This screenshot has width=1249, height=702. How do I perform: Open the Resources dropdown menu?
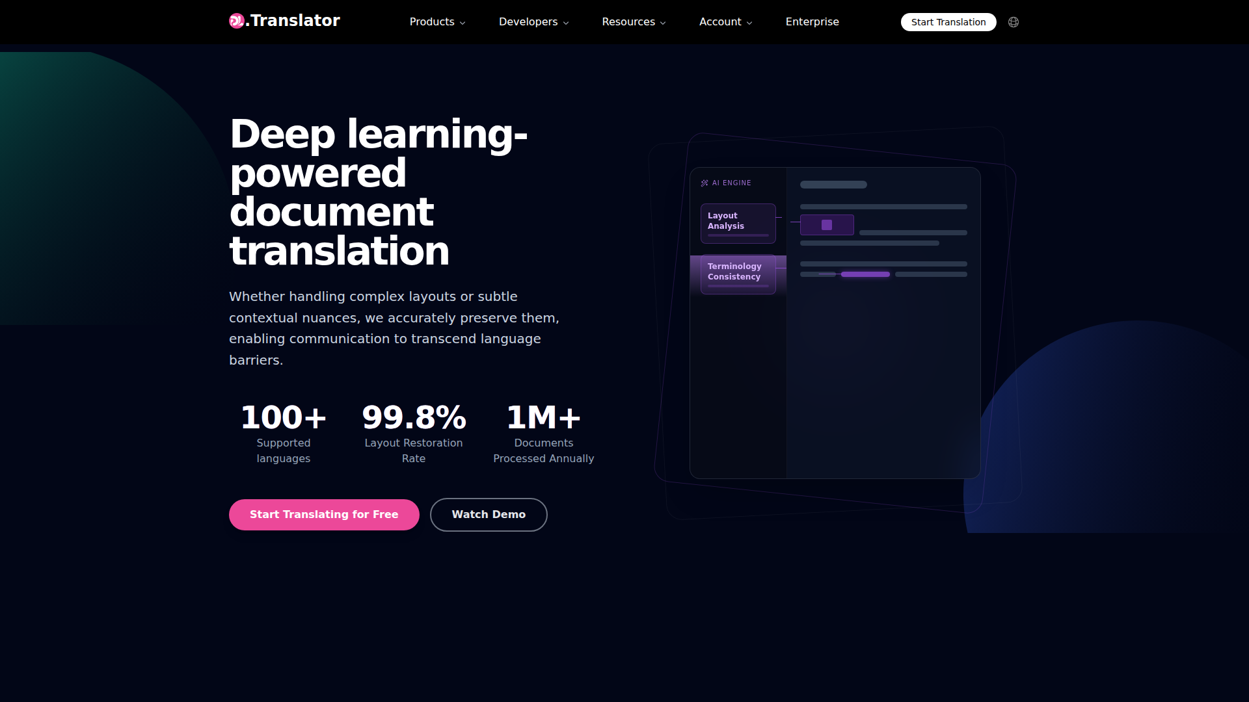pyautogui.click(x=634, y=22)
